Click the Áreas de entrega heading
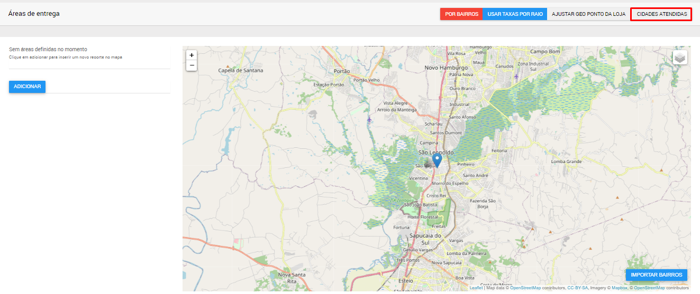Viewport: 700px width, 294px height. [x=34, y=14]
